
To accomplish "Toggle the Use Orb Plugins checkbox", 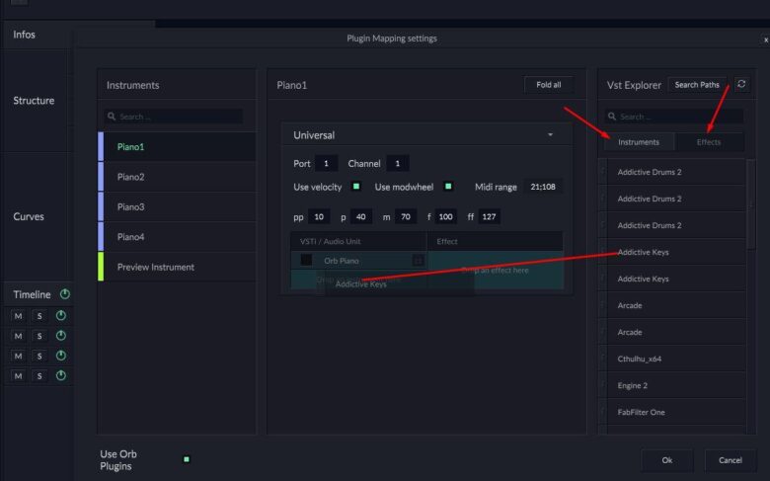I will coord(187,459).
